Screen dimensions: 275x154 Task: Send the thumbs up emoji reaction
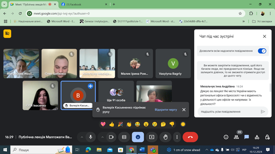coord(112,124)
